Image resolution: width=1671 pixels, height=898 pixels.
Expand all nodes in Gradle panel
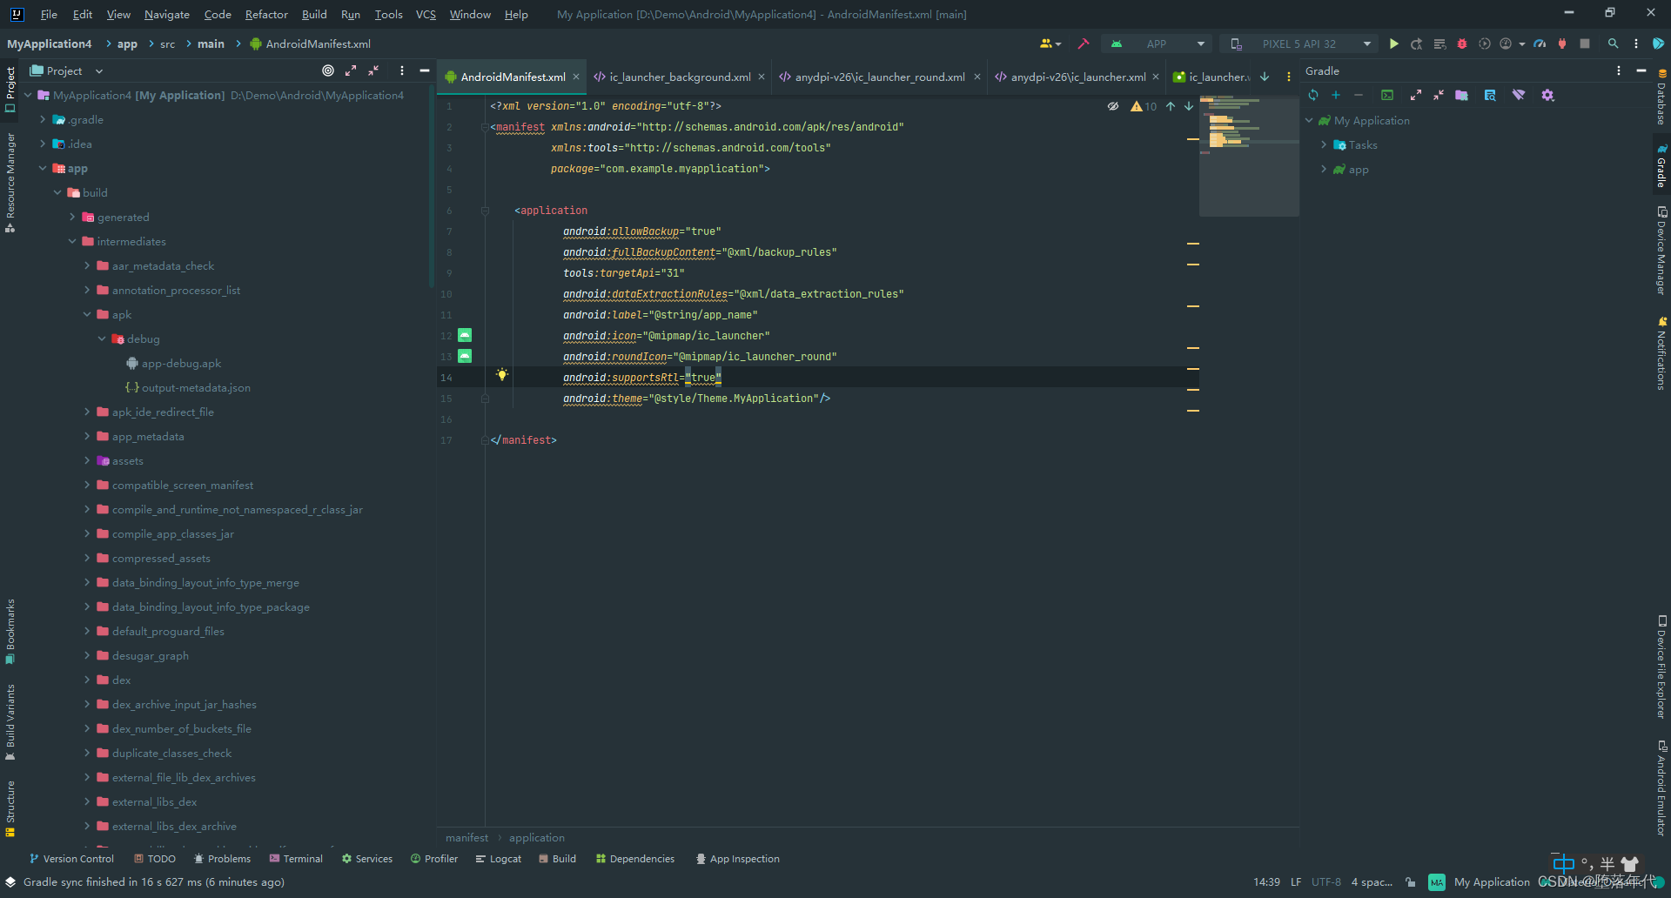(1416, 95)
